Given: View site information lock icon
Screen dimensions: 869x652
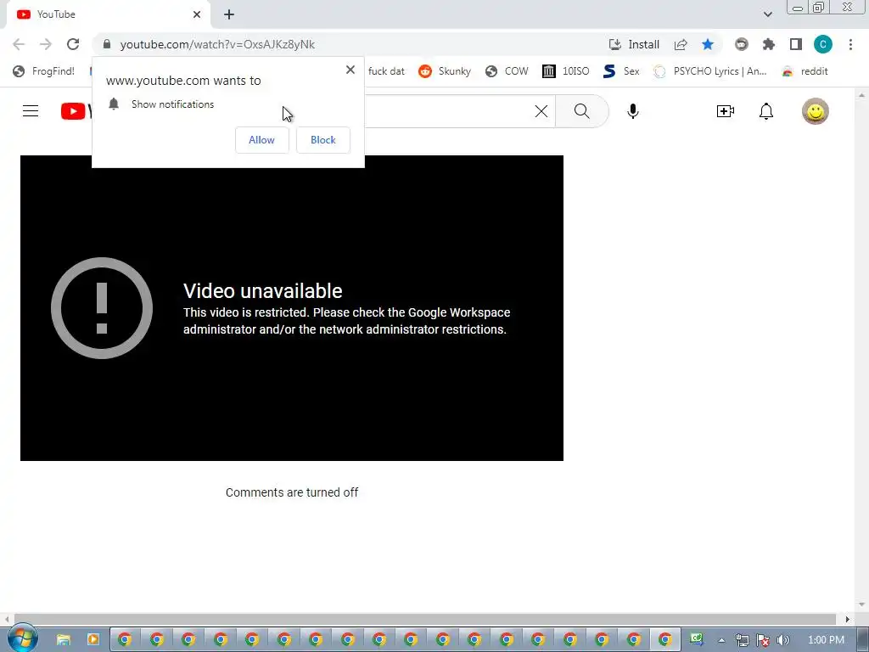Looking at the screenshot, I should [x=107, y=44].
